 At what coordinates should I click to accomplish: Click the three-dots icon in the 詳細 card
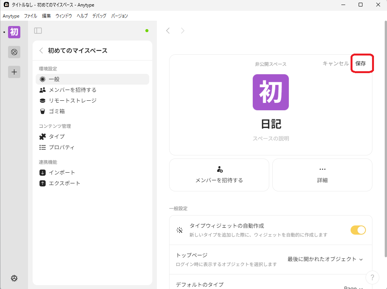click(322, 169)
